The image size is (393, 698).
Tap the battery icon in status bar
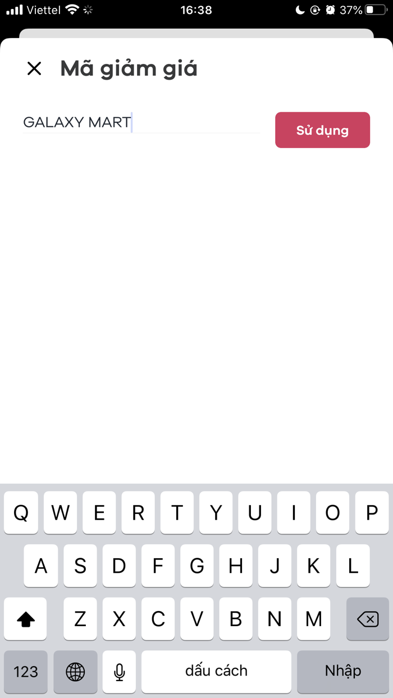pyautogui.click(x=376, y=10)
